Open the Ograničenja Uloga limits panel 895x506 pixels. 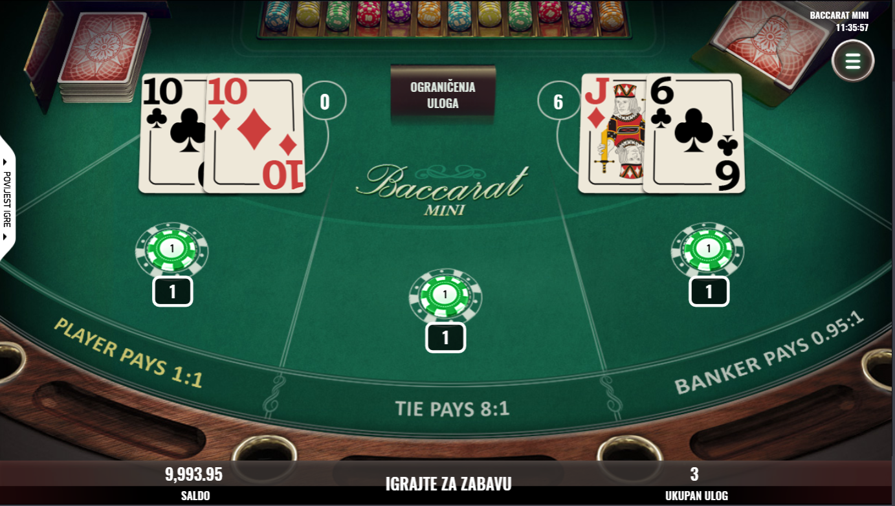[443, 94]
